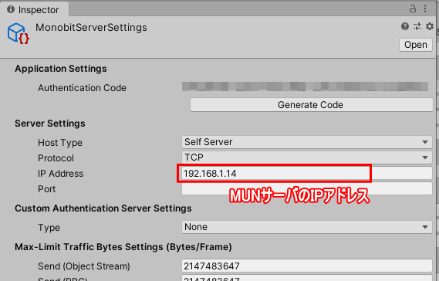Click the Open button
The image size is (439, 281).
click(x=416, y=45)
